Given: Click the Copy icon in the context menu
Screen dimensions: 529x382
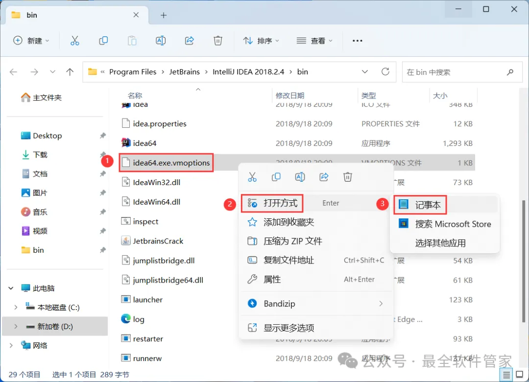Looking at the screenshot, I should [276, 177].
